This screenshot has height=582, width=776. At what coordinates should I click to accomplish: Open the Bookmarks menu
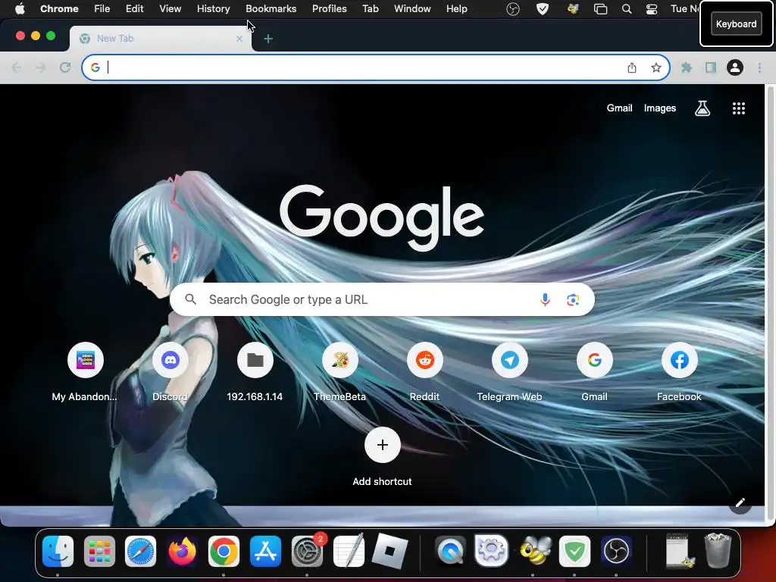coord(271,8)
